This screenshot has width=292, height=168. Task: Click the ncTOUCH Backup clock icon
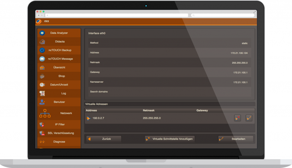tap(42, 50)
